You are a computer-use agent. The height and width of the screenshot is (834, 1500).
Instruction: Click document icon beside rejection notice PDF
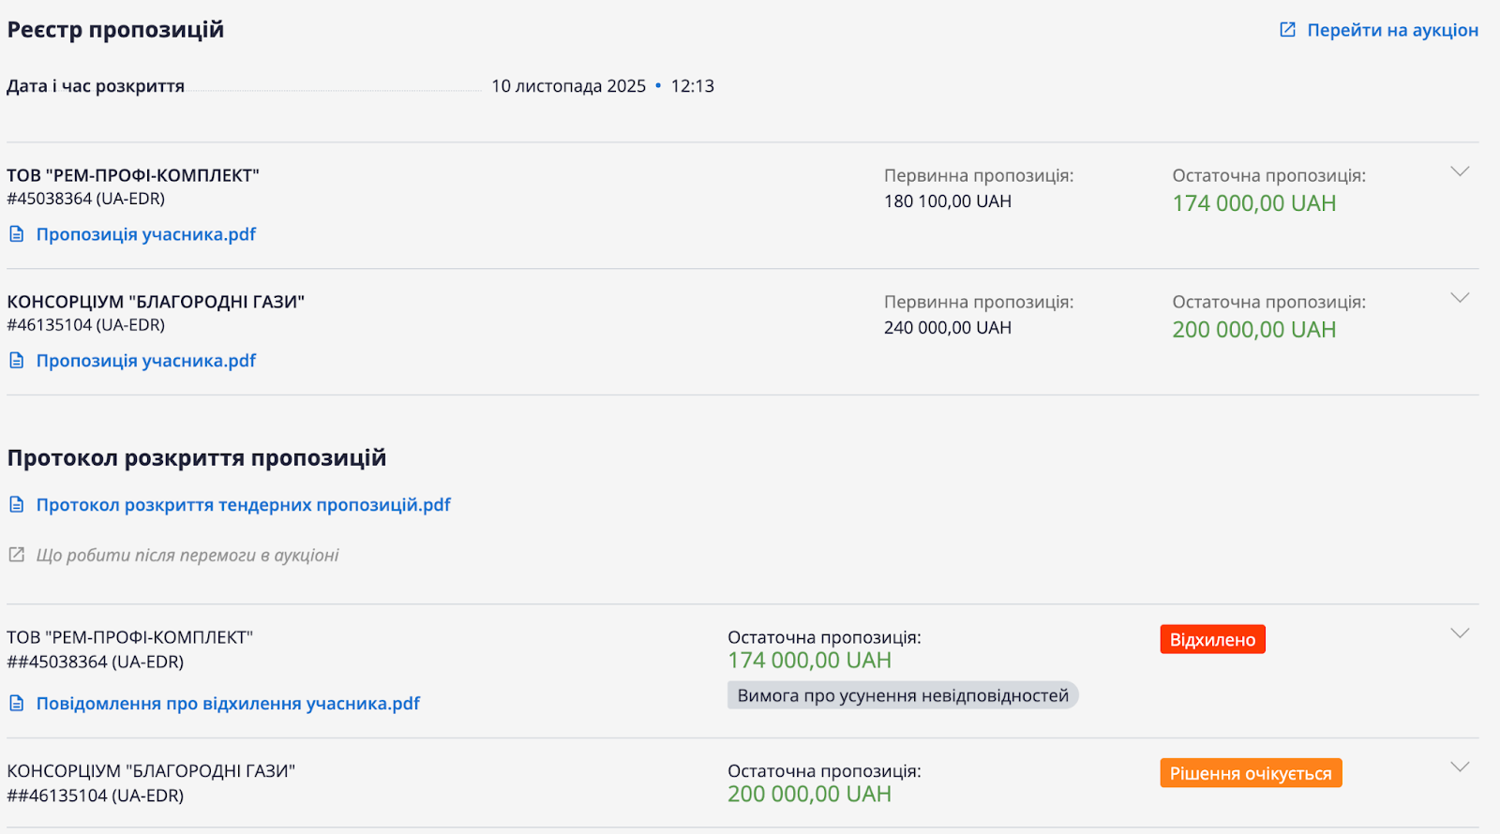[x=17, y=704]
